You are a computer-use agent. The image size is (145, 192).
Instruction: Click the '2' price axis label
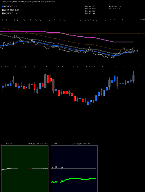tap(139, 34)
